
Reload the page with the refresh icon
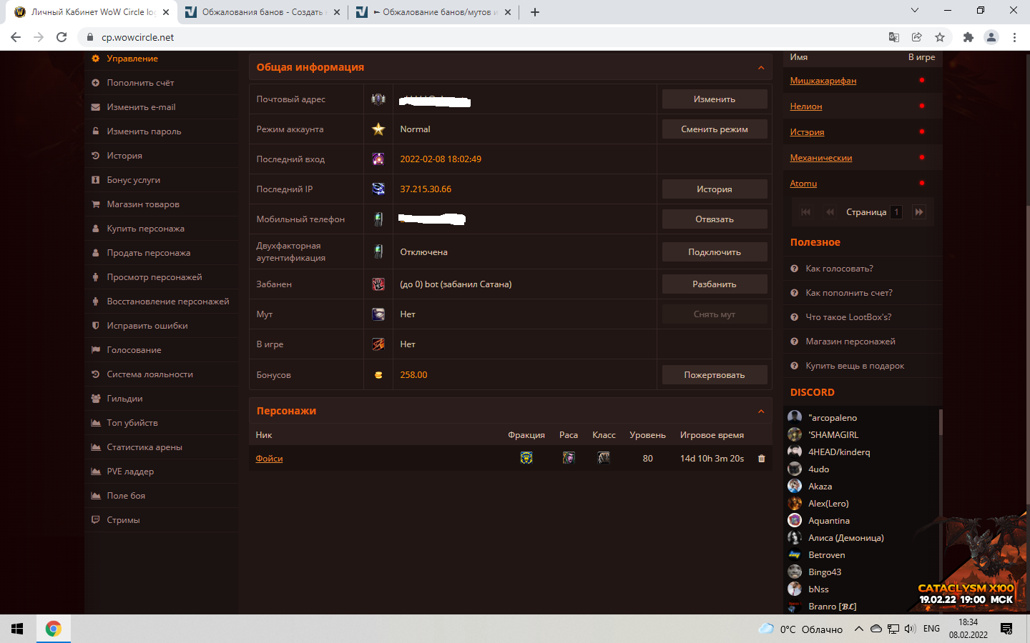click(x=62, y=37)
